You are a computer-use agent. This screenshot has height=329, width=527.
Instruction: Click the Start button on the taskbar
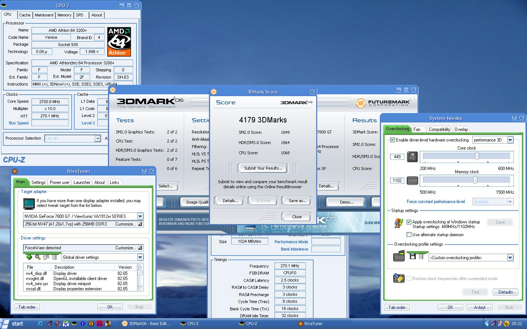click(13, 324)
